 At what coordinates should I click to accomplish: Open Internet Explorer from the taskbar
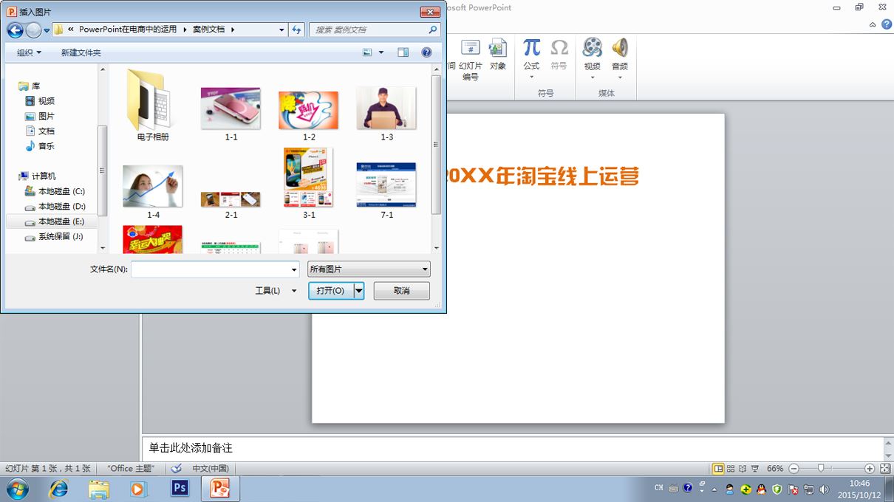pyautogui.click(x=58, y=489)
